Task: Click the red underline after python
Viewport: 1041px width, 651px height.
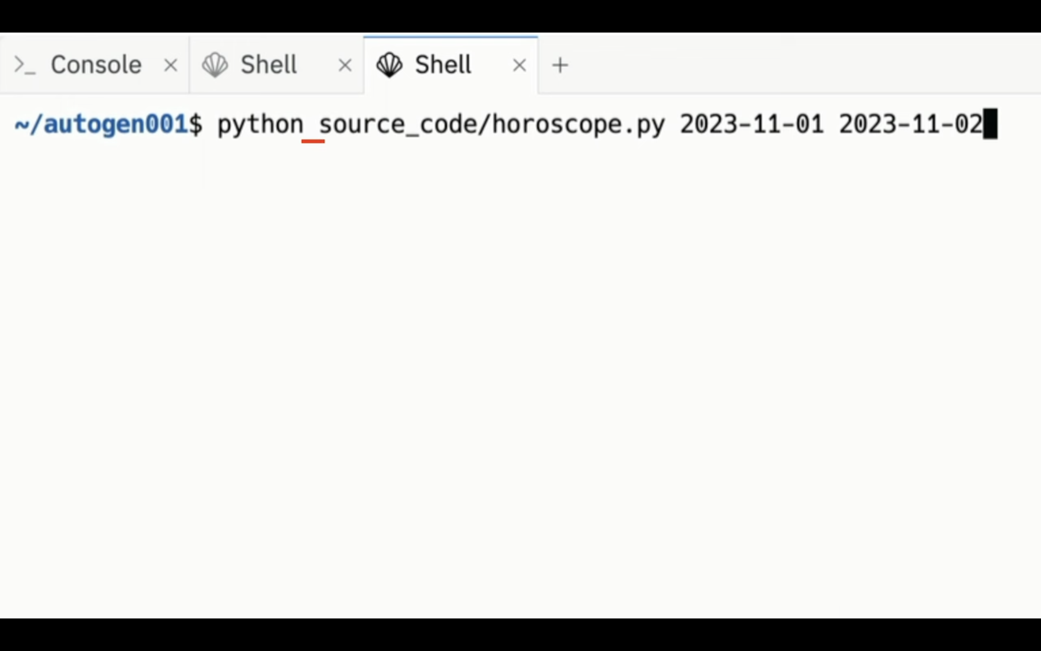Action: tap(313, 141)
